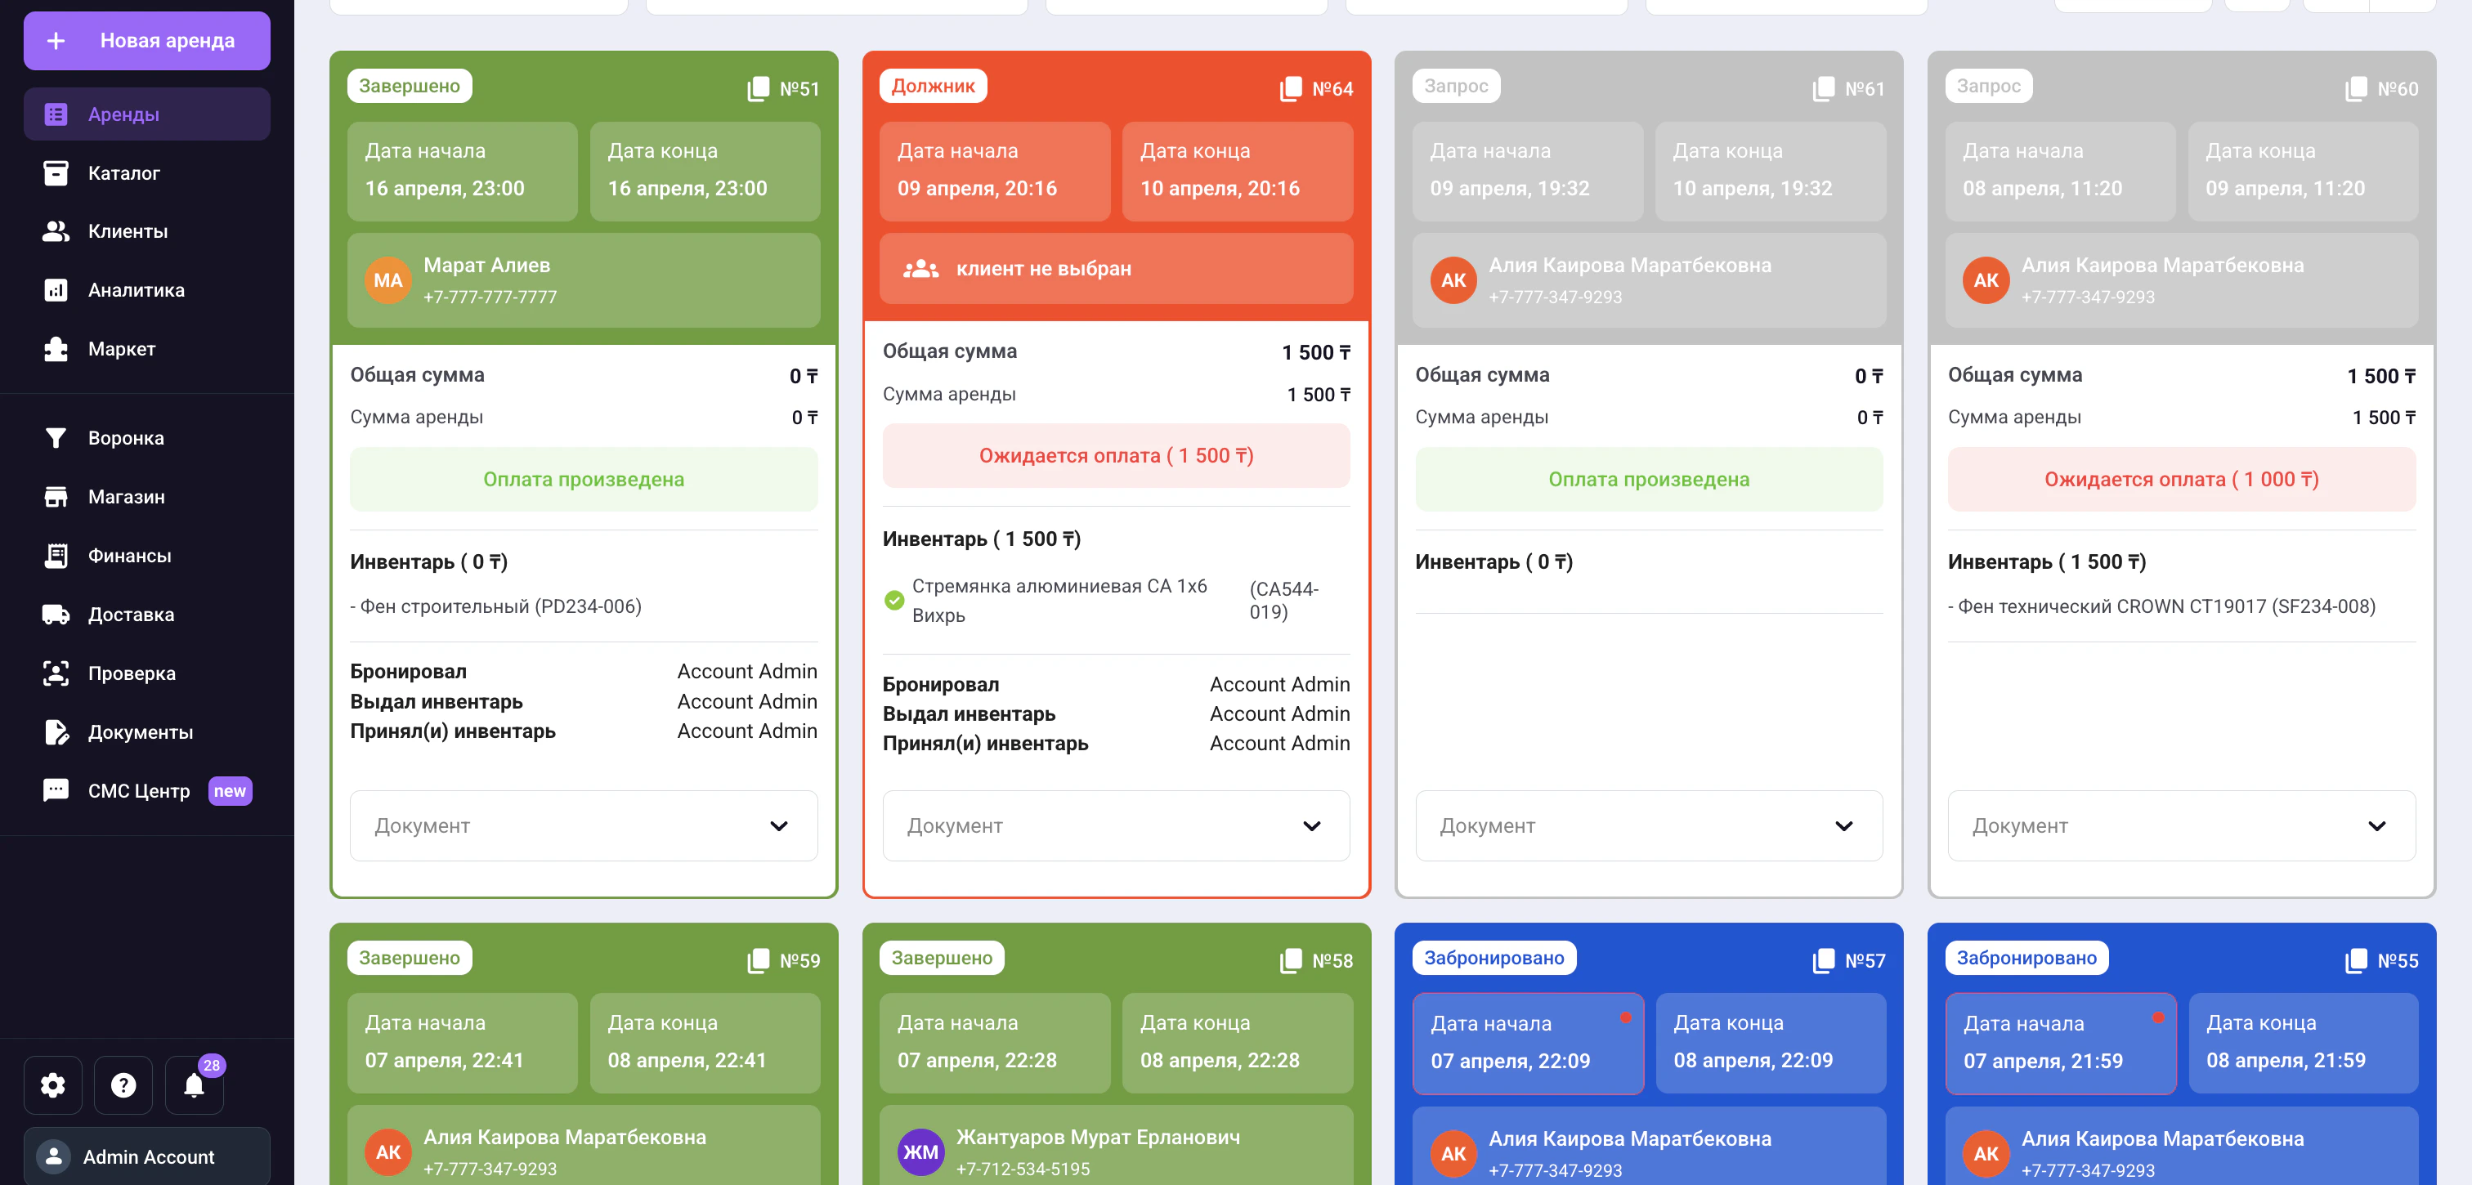Go to the Финансы section
Image resolution: width=2472 pixels, height=1185 pixels.
point(129,556)
